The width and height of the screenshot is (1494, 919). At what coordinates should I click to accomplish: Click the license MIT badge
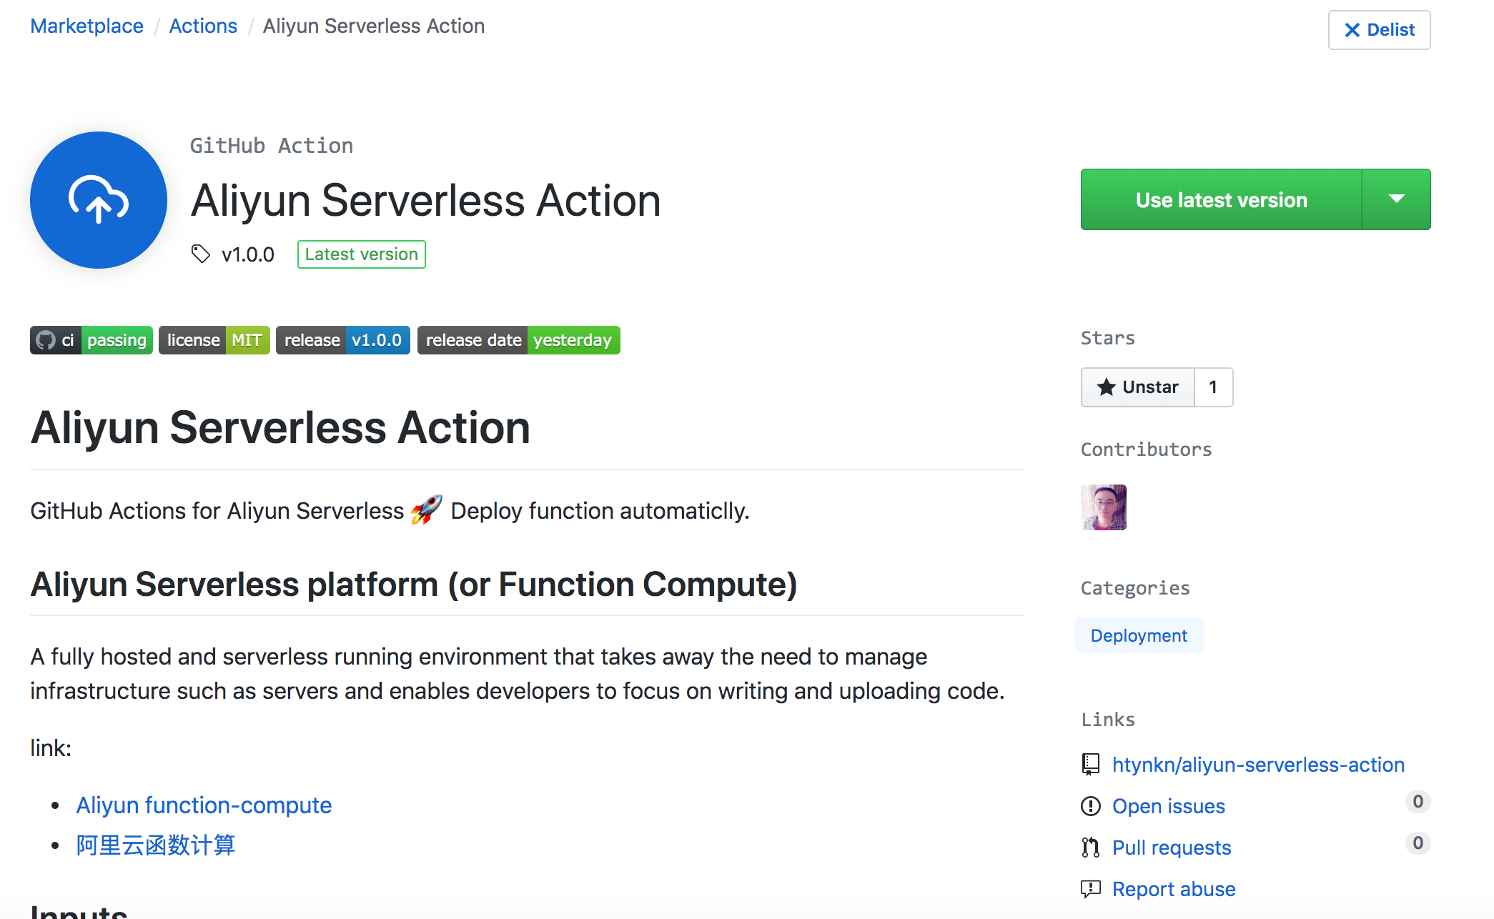pyautogui.click(x=214, y=340)
